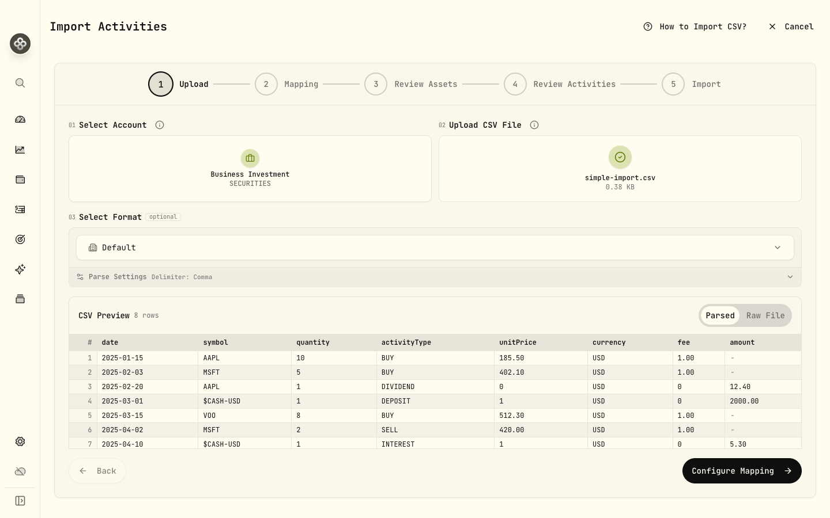Click the 8 rows count label

[x=146, y=315]
